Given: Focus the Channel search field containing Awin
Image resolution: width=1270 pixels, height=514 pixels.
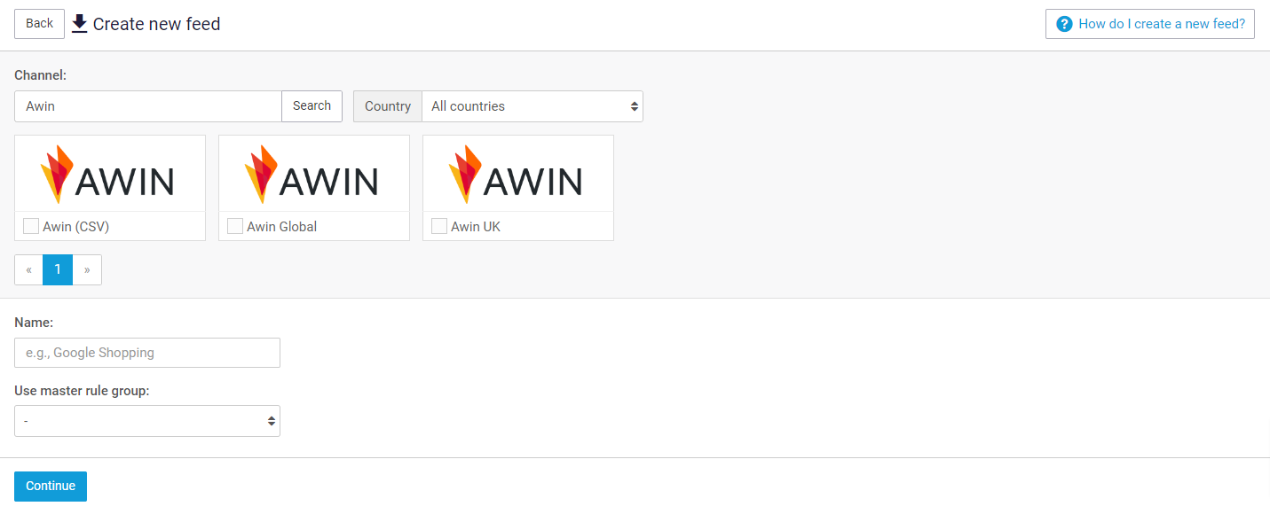Looking at the screenshot, I should (x=148, y=106).
